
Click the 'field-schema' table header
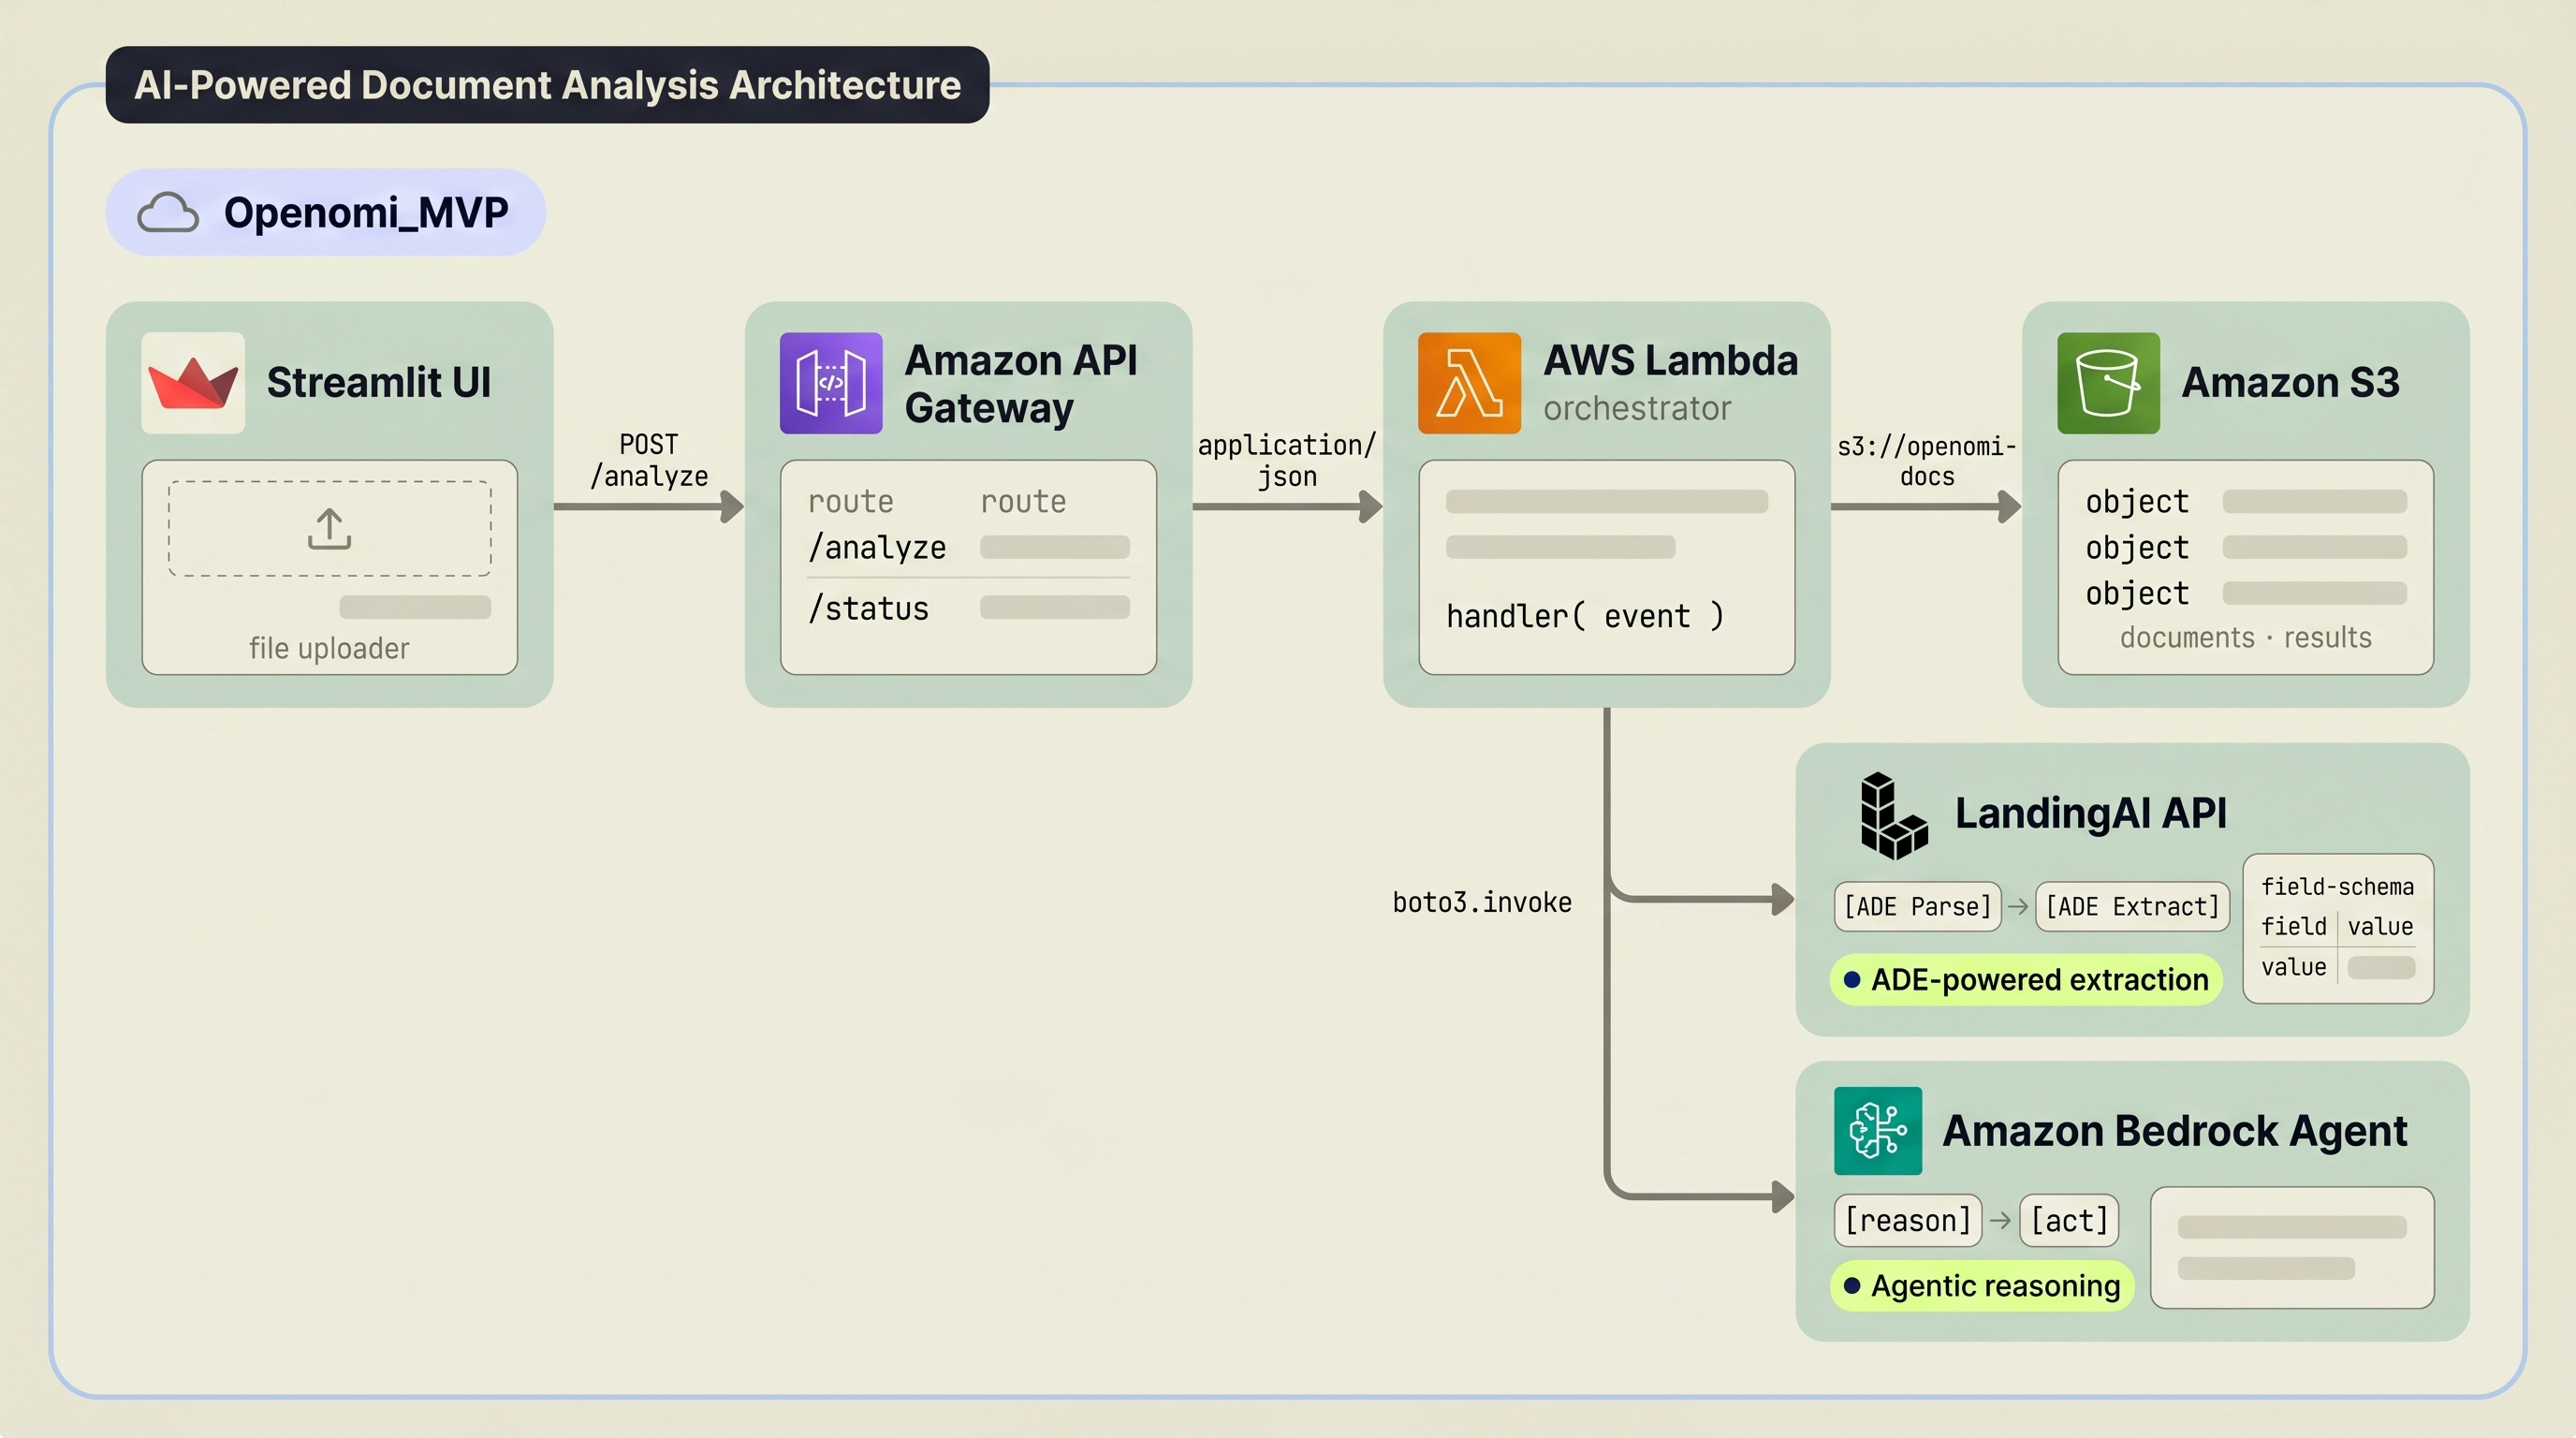[x=2337, y=886]
